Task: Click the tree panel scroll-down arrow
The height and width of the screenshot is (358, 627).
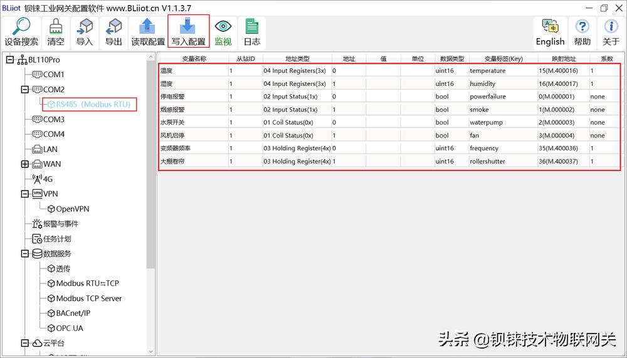Action: pos(150,352)
